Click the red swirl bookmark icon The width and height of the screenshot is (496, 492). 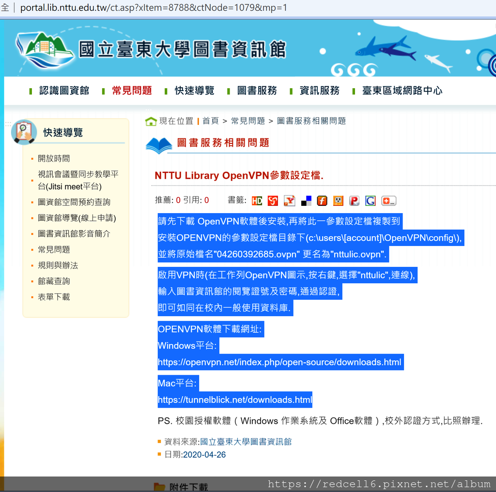(273, 201)
